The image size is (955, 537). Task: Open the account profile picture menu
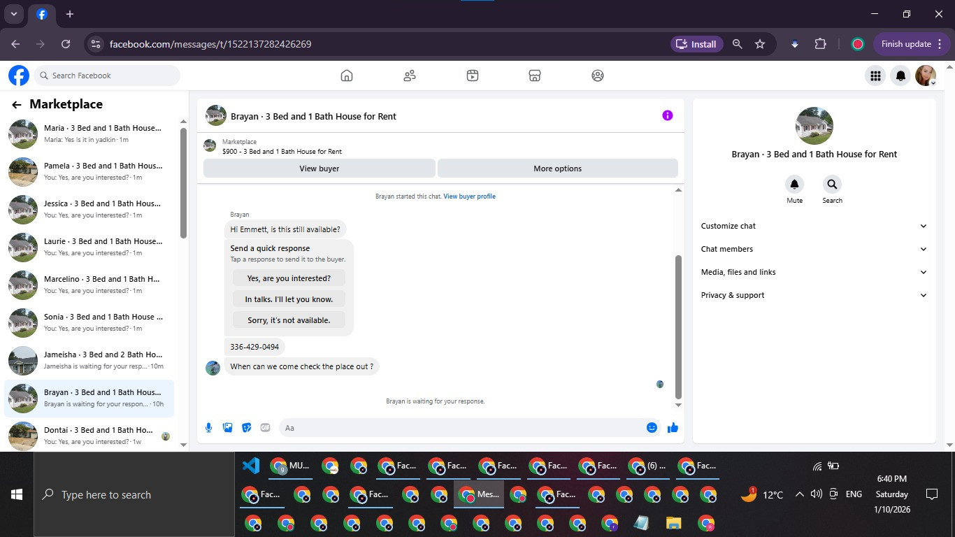[x=926, y=76]
